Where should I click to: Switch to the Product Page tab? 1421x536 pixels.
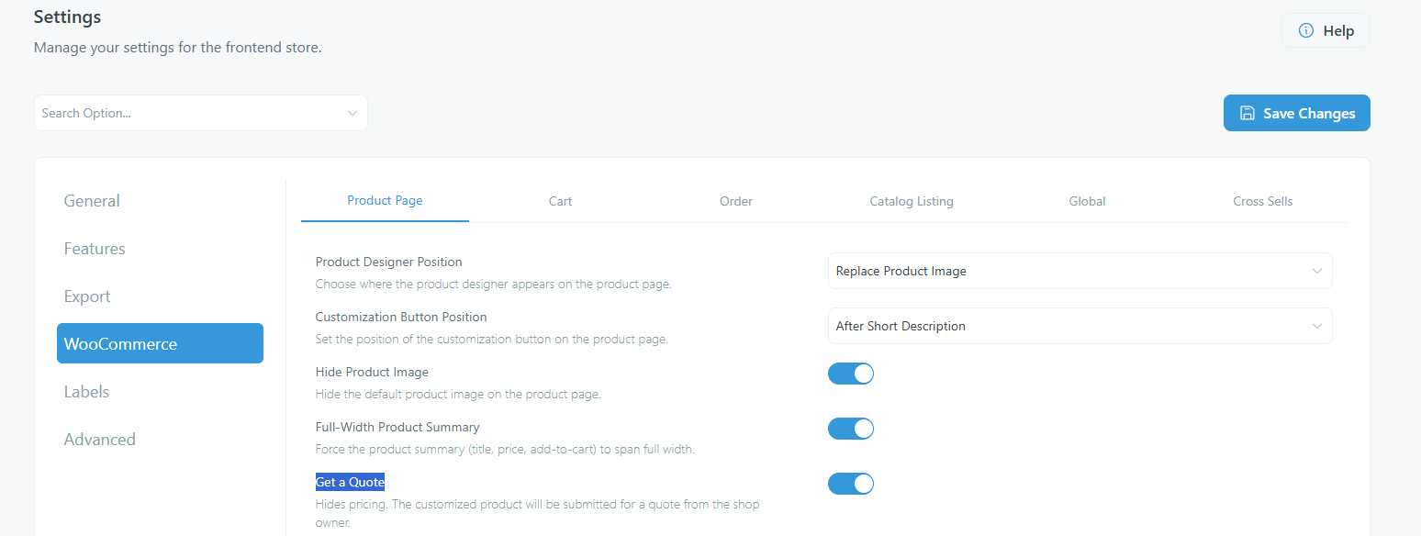[385, 201]
